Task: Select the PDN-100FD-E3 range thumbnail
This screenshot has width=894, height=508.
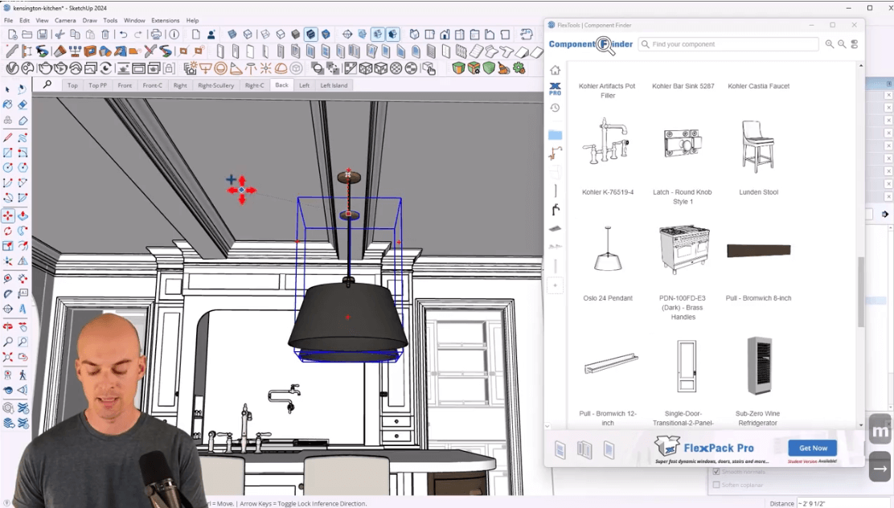Action: (x=683, y=250)
